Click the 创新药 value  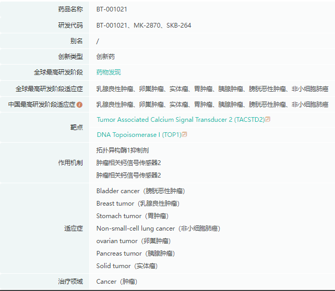[x=105, y=57]
